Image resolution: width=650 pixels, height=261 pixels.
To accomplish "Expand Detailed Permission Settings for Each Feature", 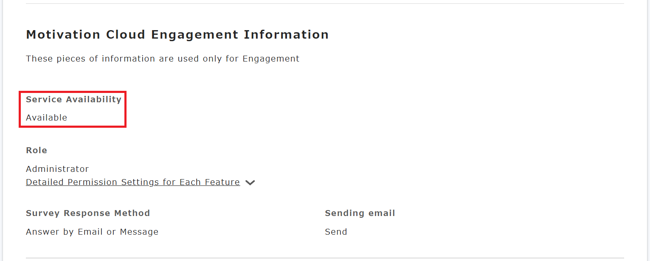I will click(x=133, y=182).
